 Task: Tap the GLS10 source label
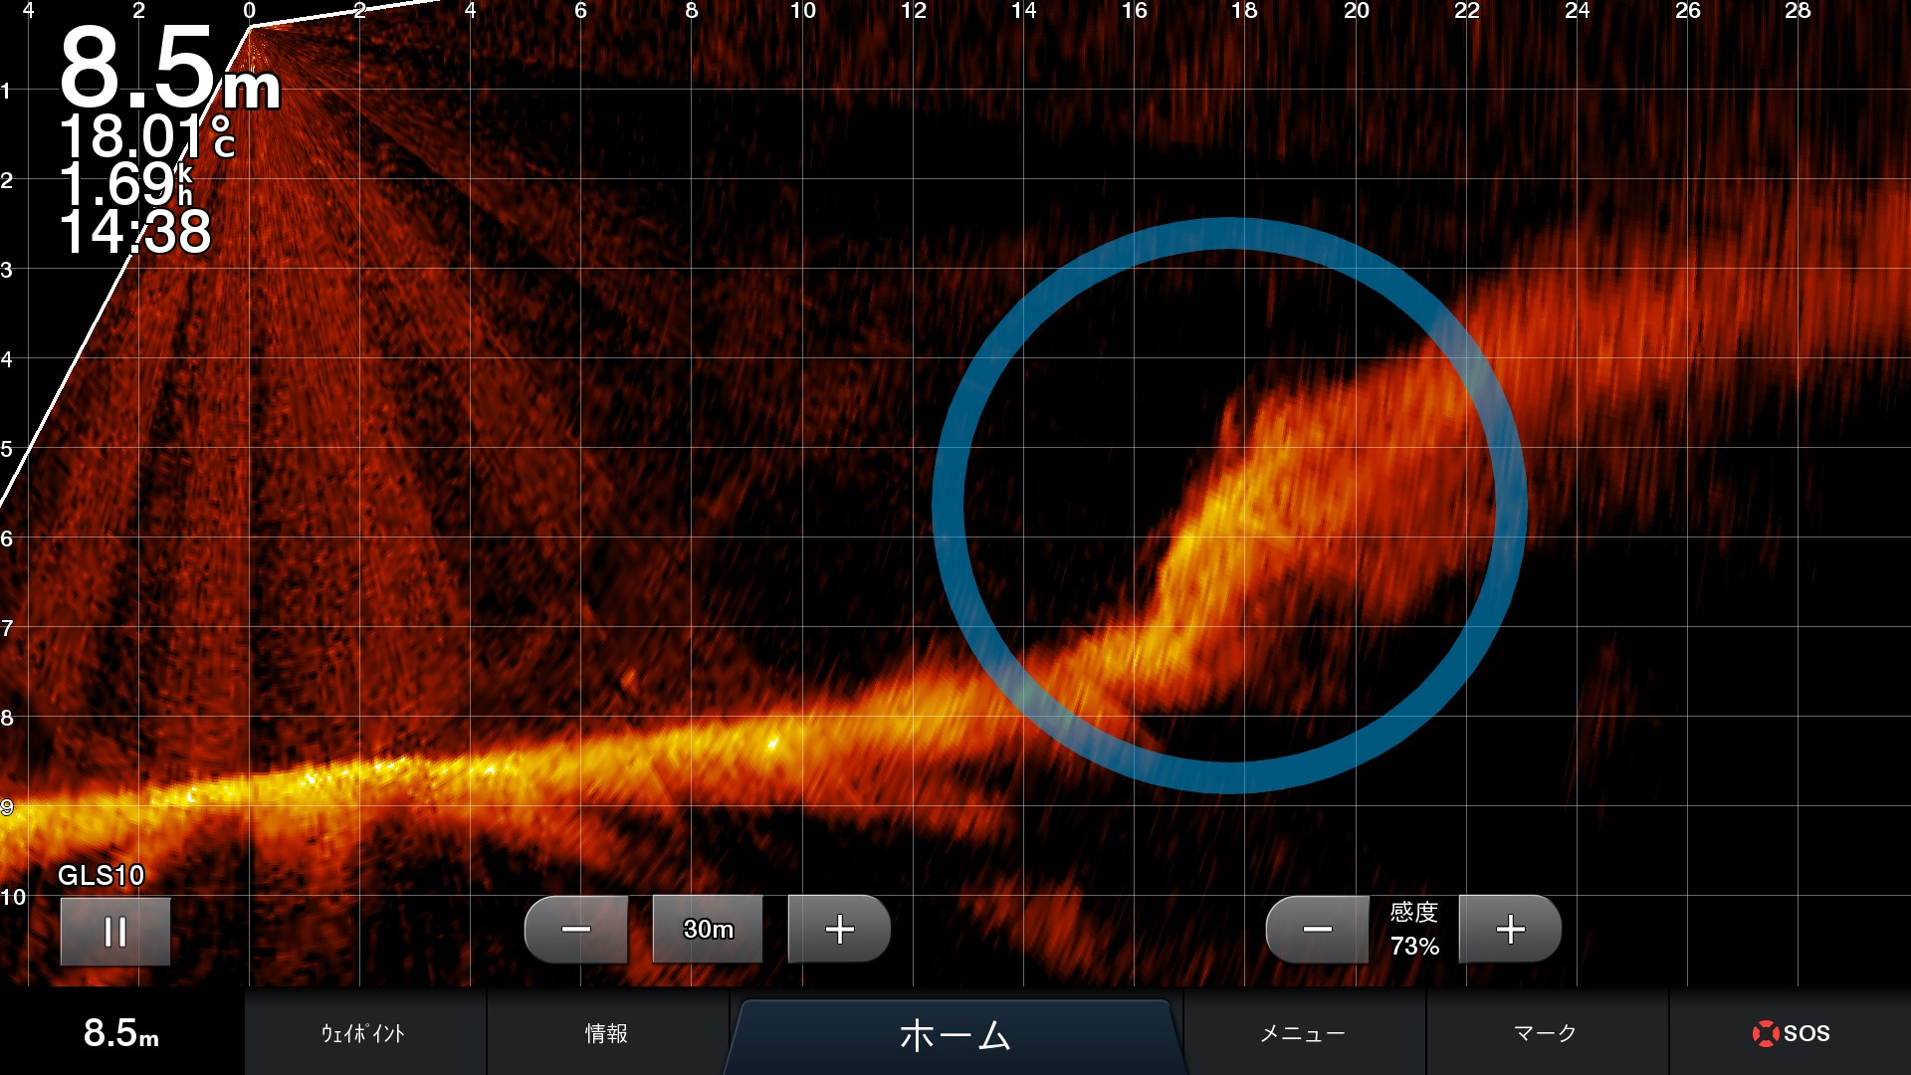tap(101, 875)
